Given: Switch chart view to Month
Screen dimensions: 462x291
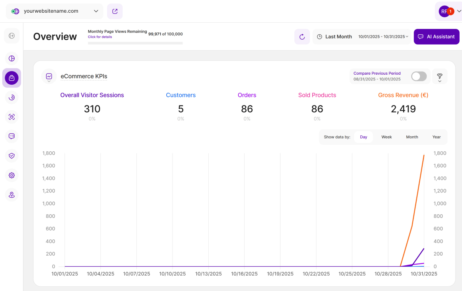Looking at the screenshot, I should (x=412, y=137).
